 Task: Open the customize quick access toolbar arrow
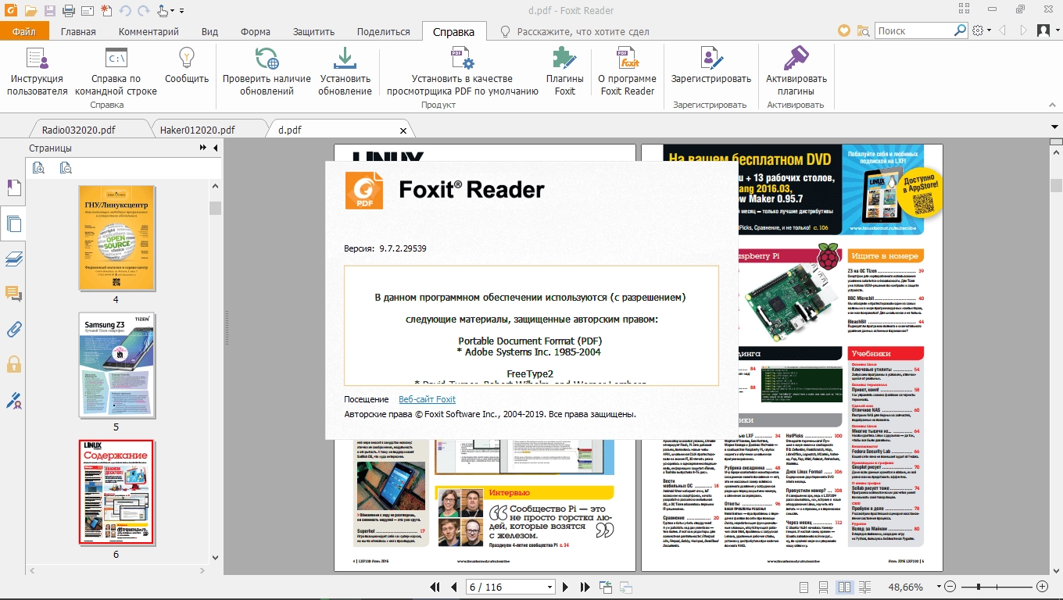[x=182, y=11]
